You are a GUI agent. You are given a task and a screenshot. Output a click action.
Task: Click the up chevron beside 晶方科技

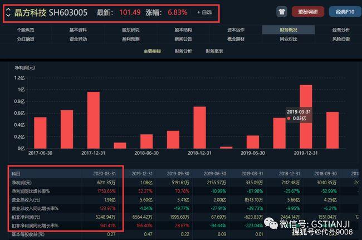click(8, 9)
